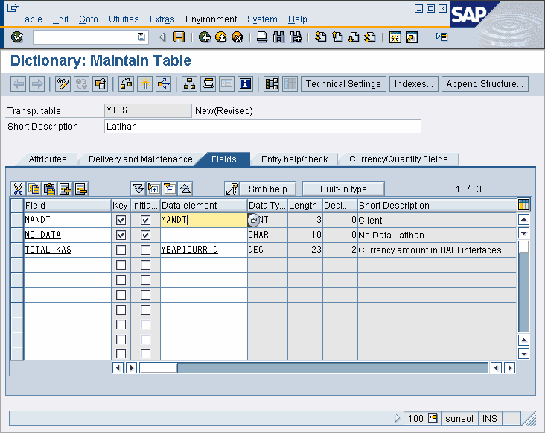Activate the table with the matchstick icon
This screenshot has height=433, width=545.
coord(145,83)
